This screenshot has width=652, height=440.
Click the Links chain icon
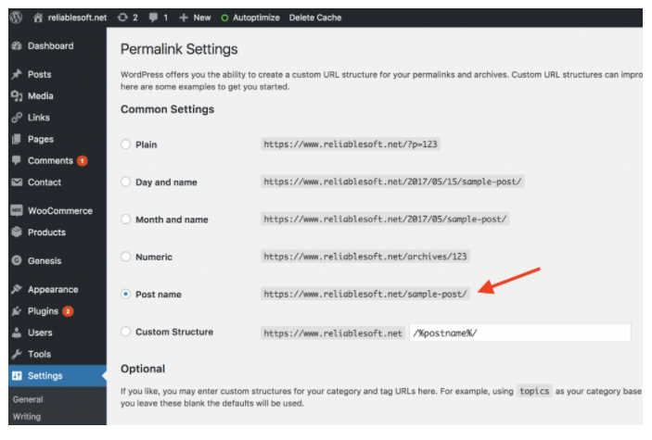coord(17,118)
